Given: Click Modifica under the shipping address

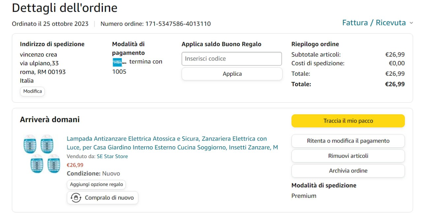Looking at the screenshot, I should click(x=32, y=91).
